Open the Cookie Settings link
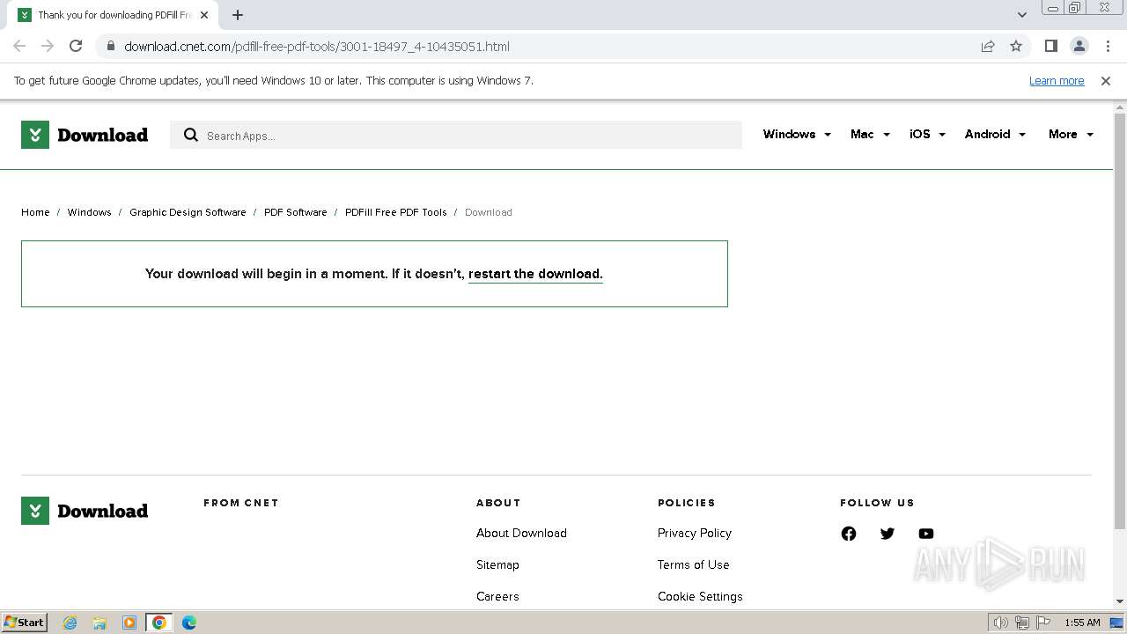The image size is (1127, 634). click(x=700, y=596)
